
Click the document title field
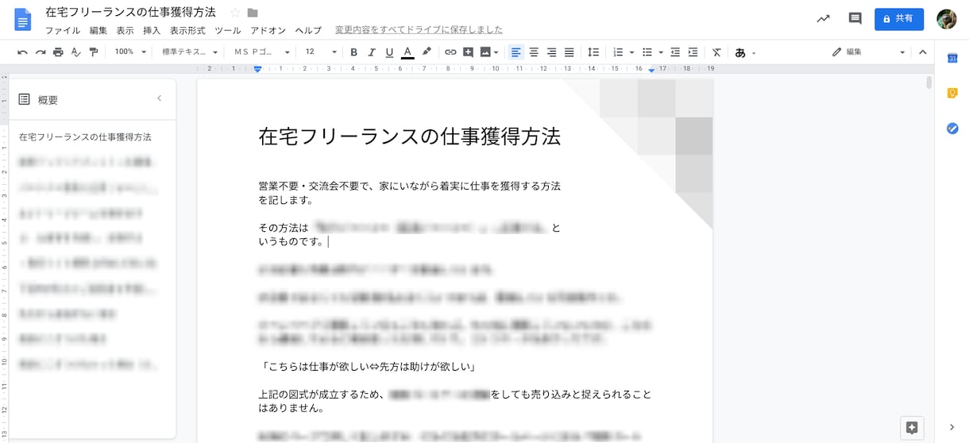tap(130, 13)
